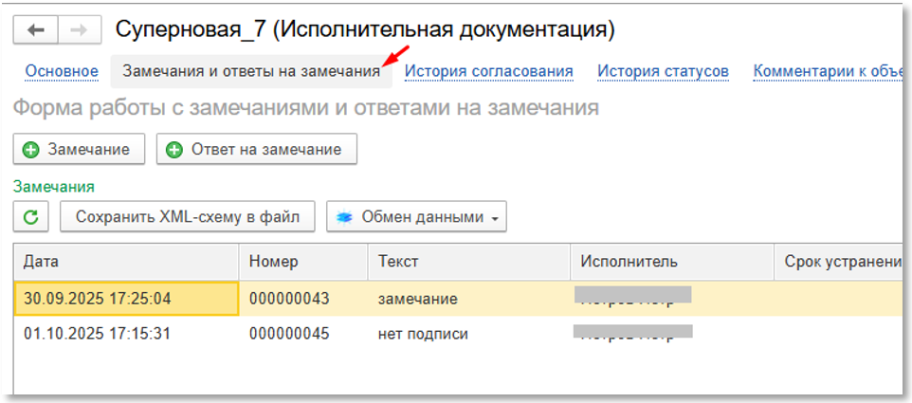The width and height of the screenshot is (912, 403).
Task: Select the row with number 000000045
Action: (289, 334)
